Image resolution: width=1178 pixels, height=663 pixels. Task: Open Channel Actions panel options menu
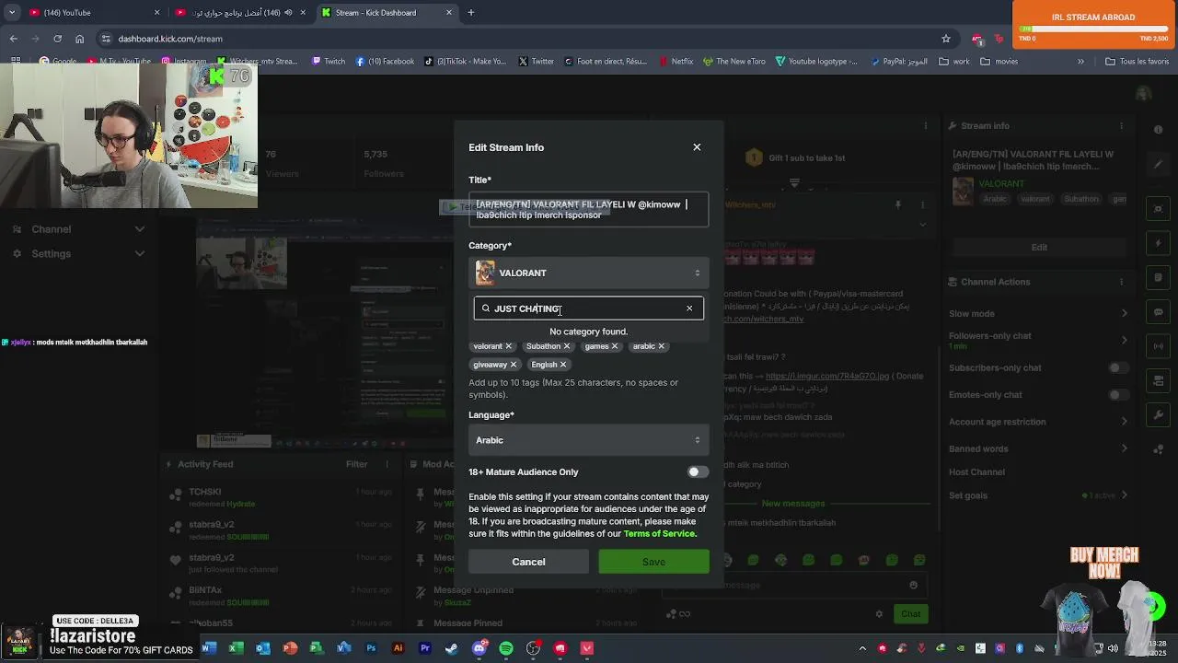point(1120,282)
